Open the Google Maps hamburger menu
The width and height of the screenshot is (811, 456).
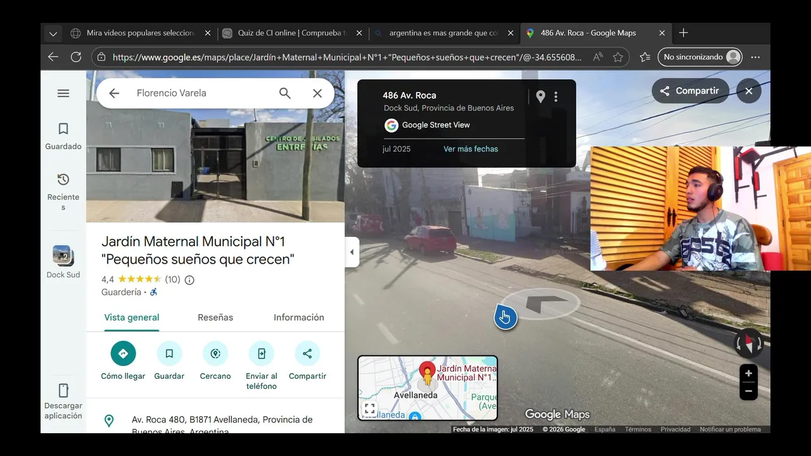click(x=63, y=93)
